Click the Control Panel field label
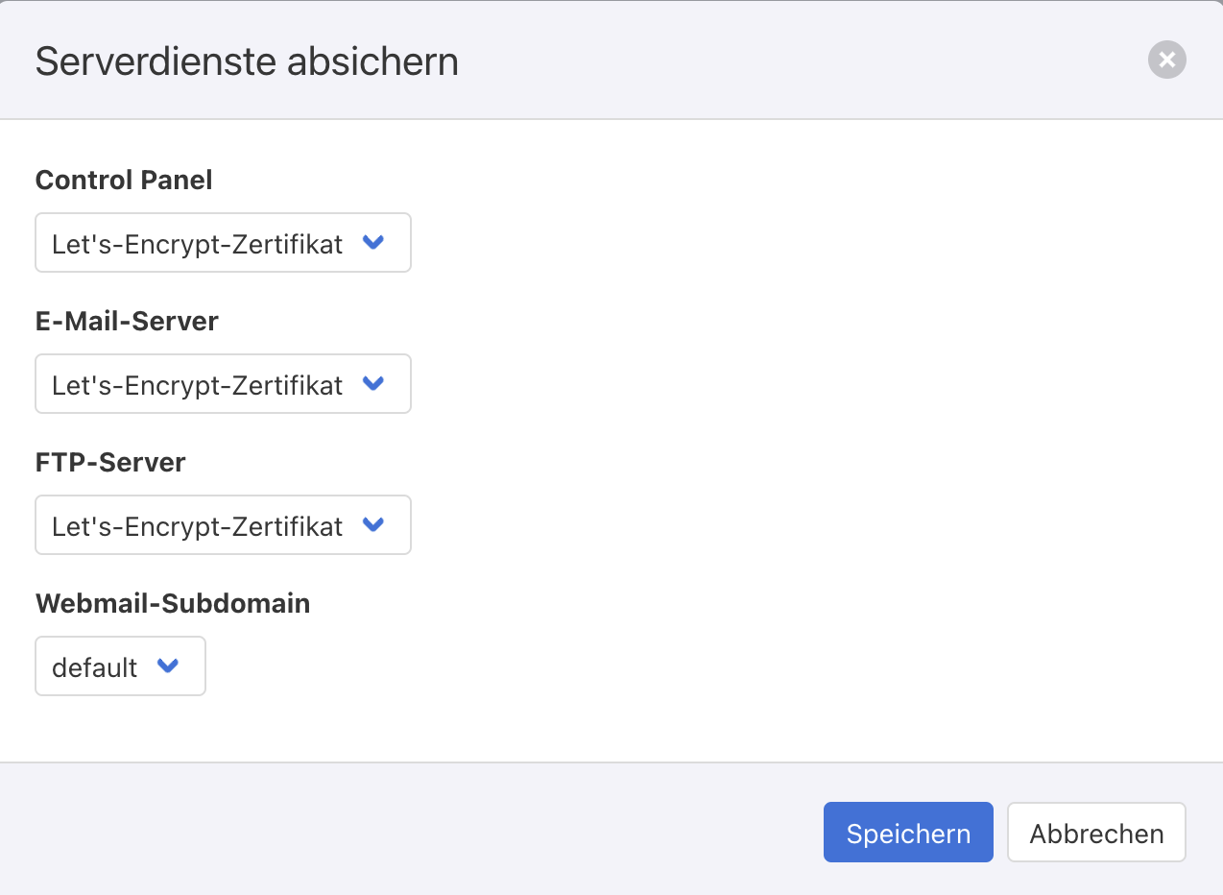 click(124, 180)
